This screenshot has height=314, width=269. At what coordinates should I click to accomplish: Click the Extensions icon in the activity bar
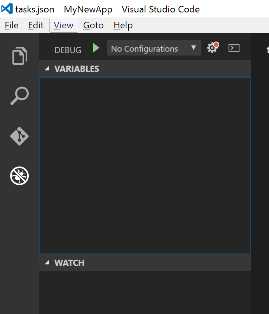(x=19, y=176)
